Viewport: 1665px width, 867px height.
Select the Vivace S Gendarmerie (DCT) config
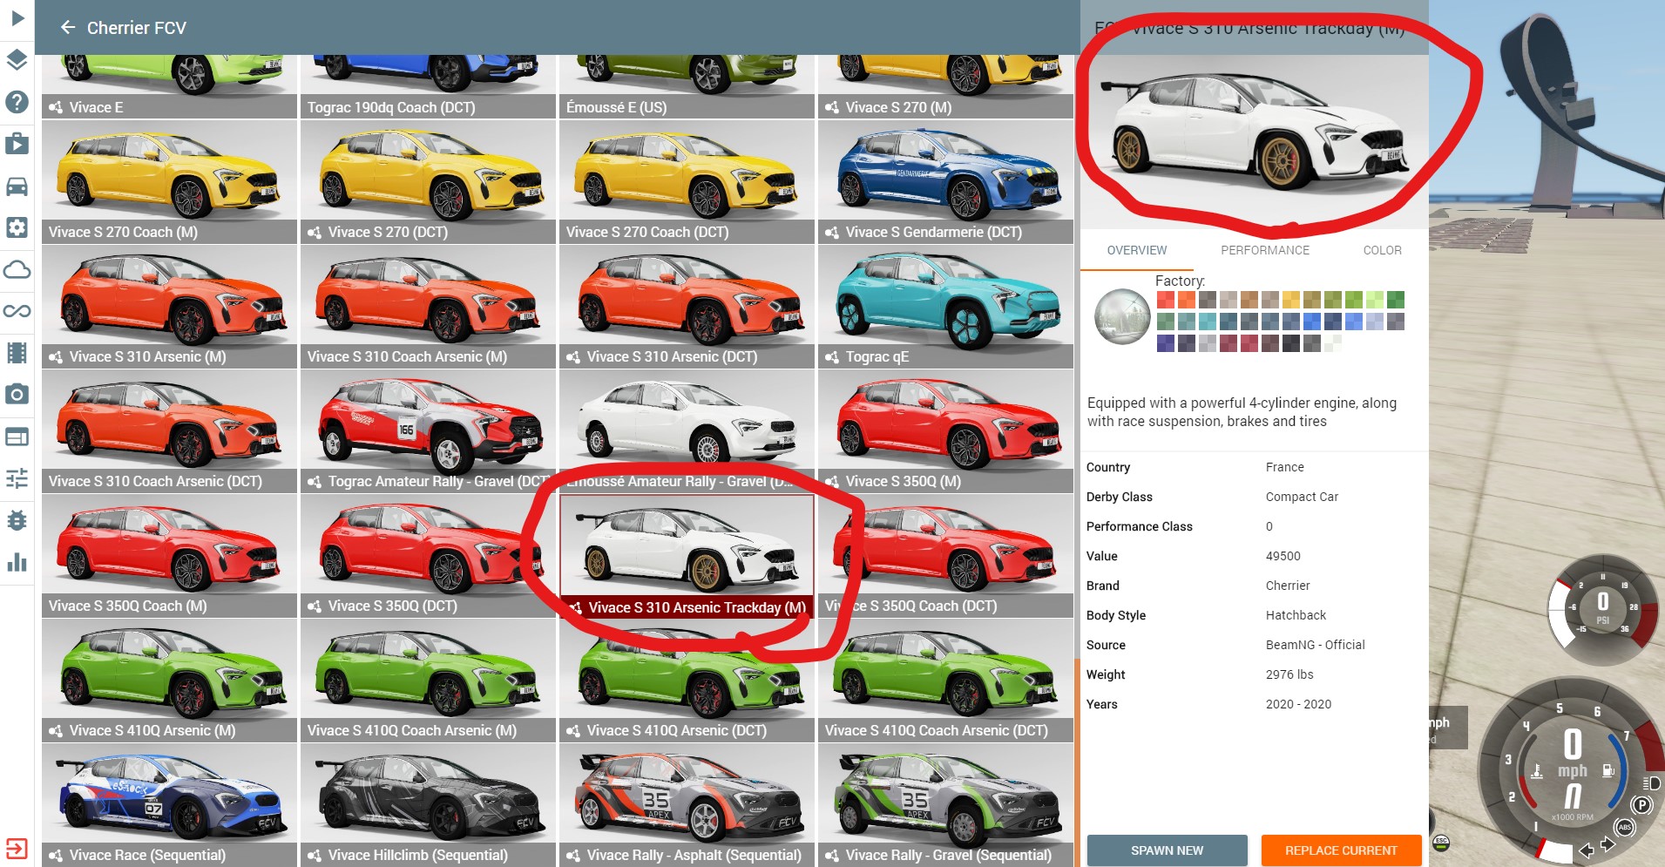(x=945, y=182)
